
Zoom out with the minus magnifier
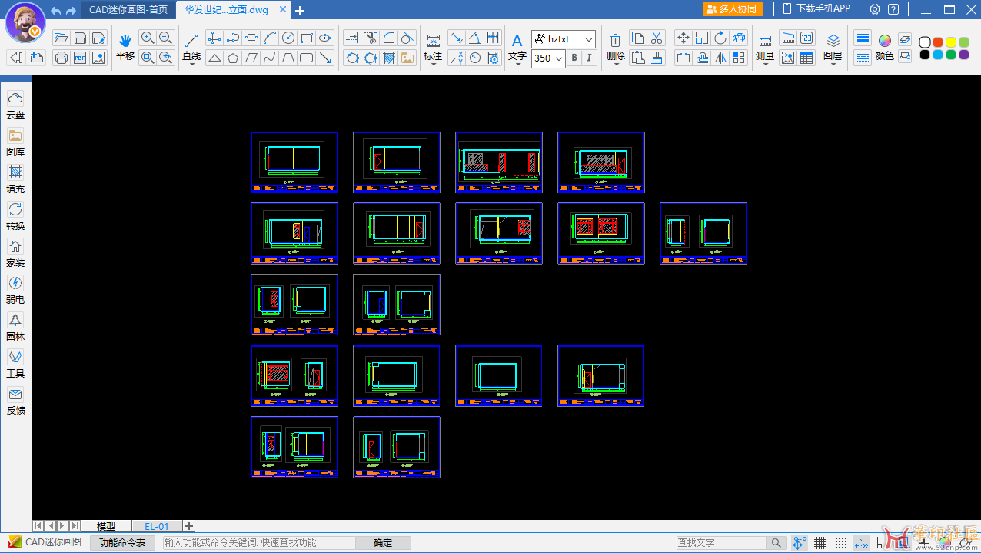point(166,38)
